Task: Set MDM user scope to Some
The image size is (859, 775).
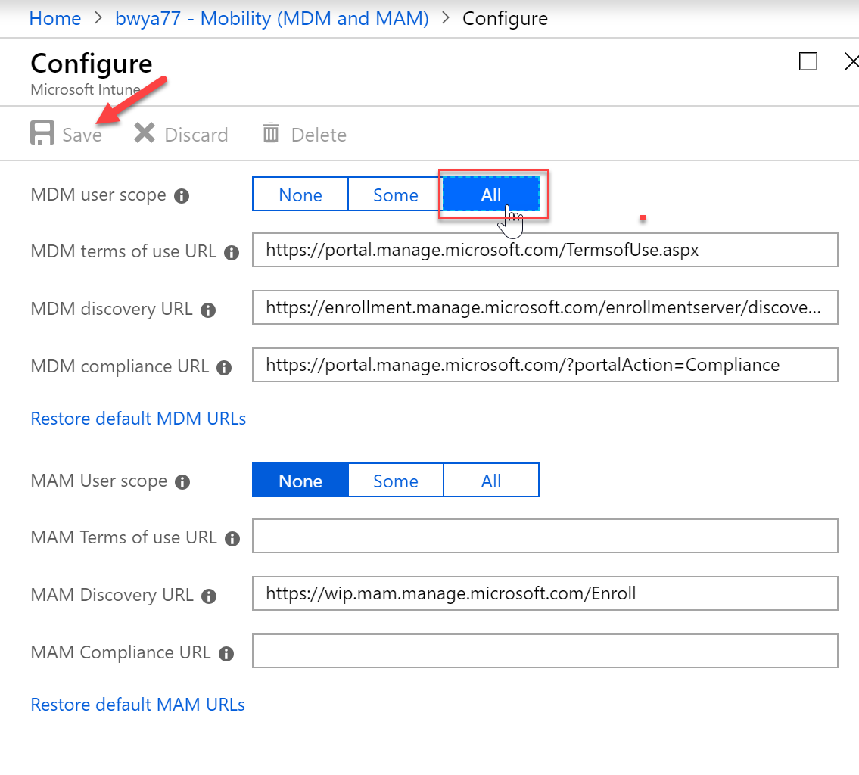Action: point(396,194)
